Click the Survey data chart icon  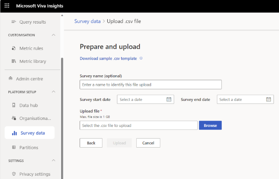tap(14, 133)
